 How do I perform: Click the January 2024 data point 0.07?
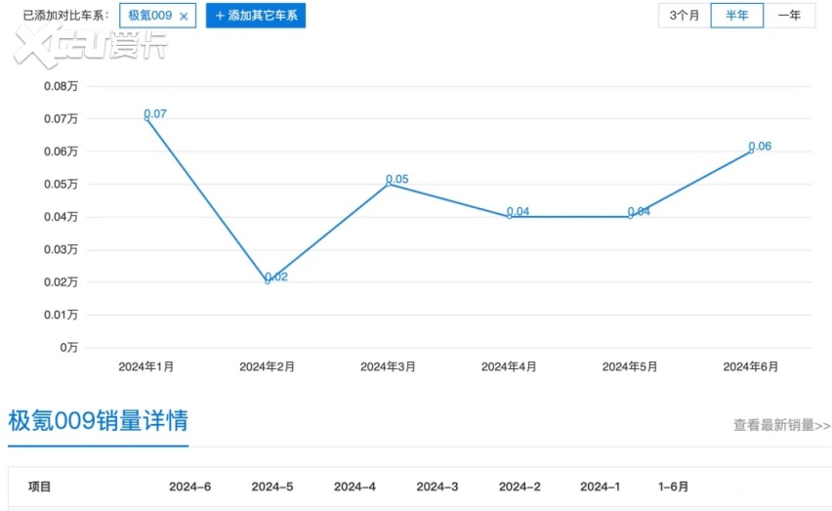pos(146,118)
